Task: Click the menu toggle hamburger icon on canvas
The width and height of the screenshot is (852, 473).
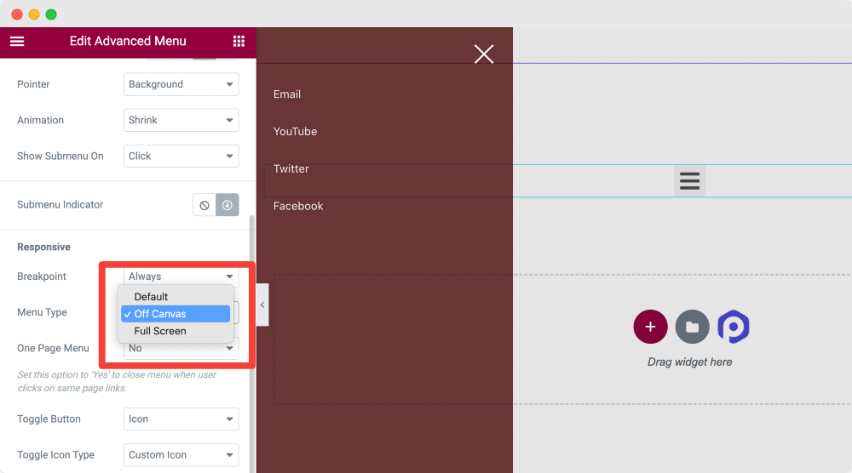Action: pos(689,180)
